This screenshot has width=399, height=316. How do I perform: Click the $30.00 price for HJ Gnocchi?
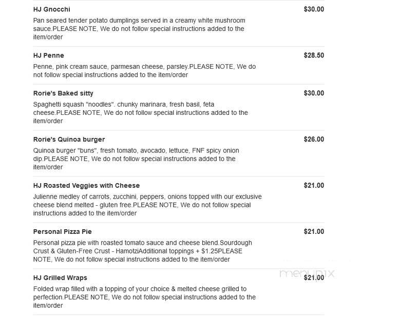pyautogui.click(x=314, y=9)
